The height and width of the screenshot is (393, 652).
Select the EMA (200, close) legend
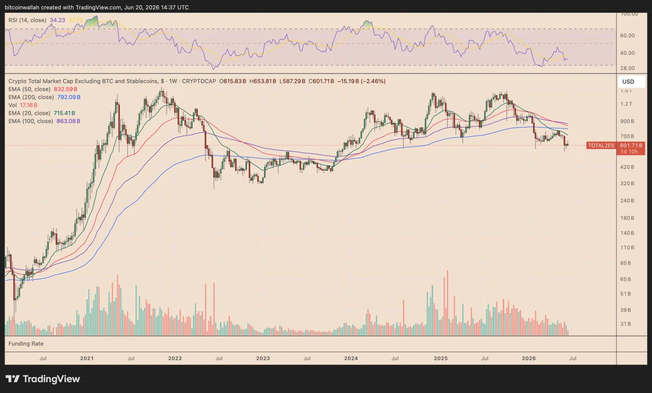tap(31, 97)
